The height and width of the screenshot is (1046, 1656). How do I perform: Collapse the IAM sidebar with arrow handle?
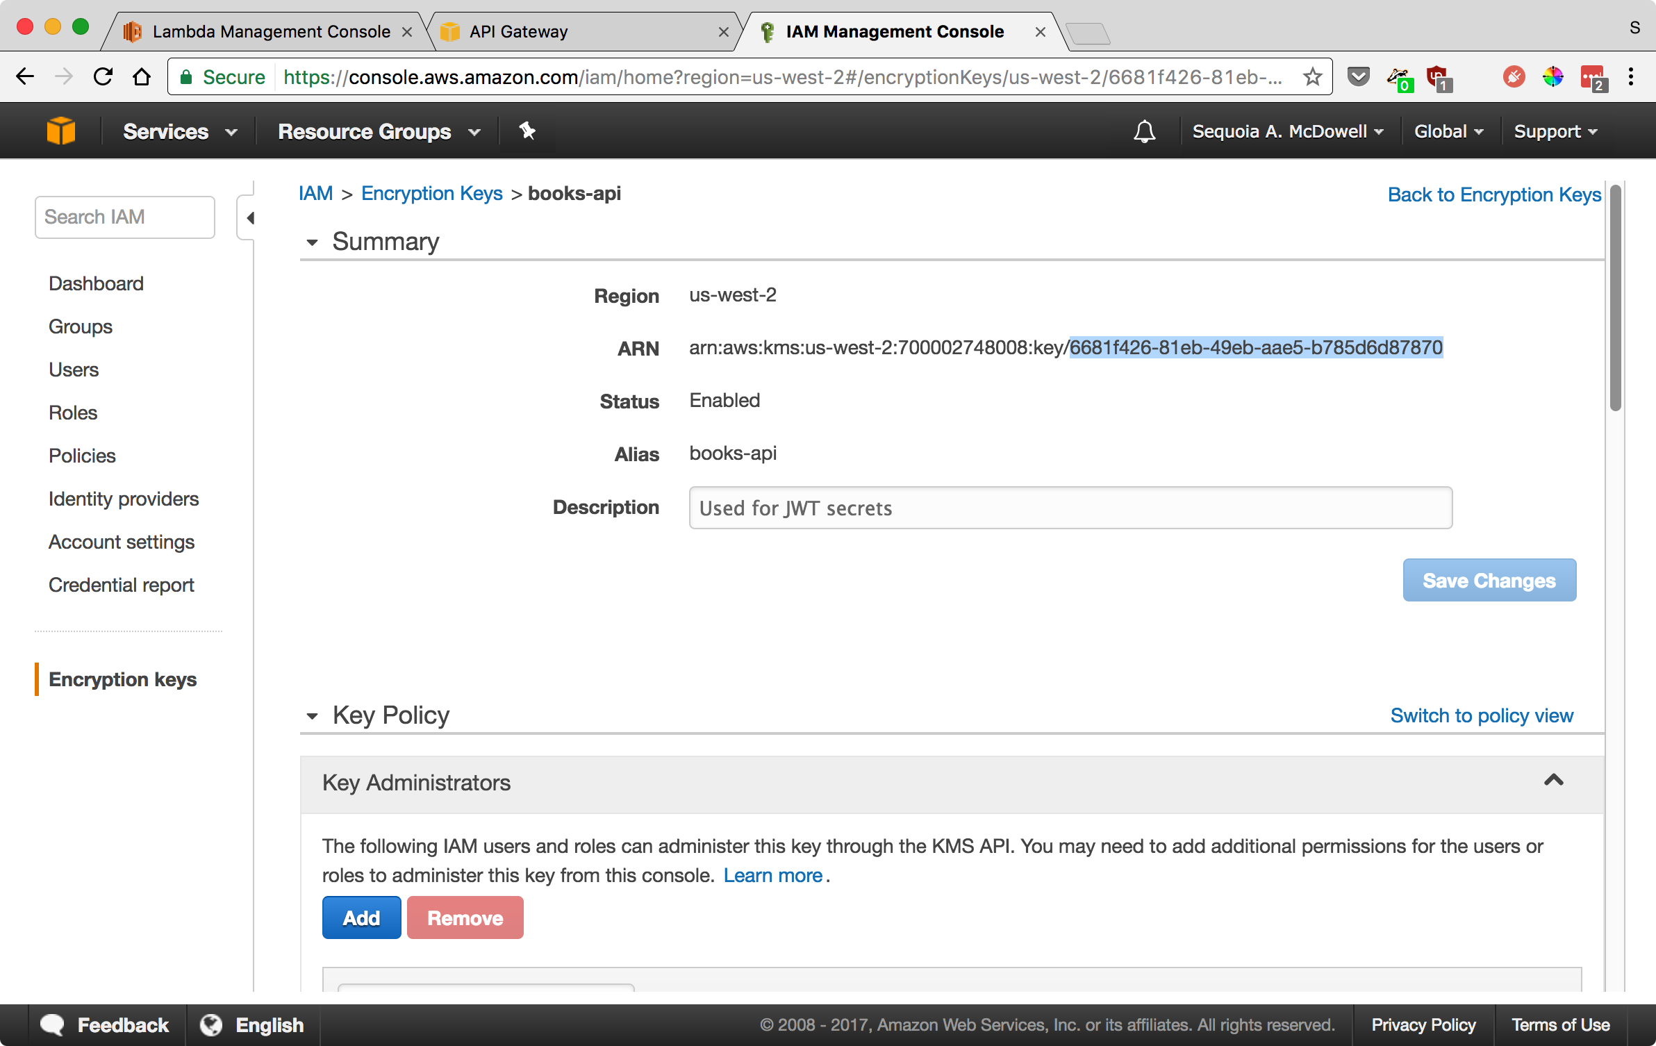click(247, 218)
